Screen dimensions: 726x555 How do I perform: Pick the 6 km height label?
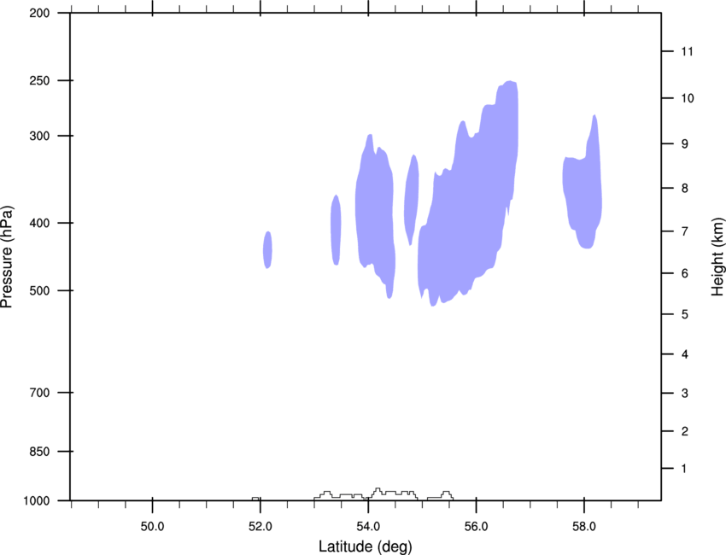click(685, 273)
